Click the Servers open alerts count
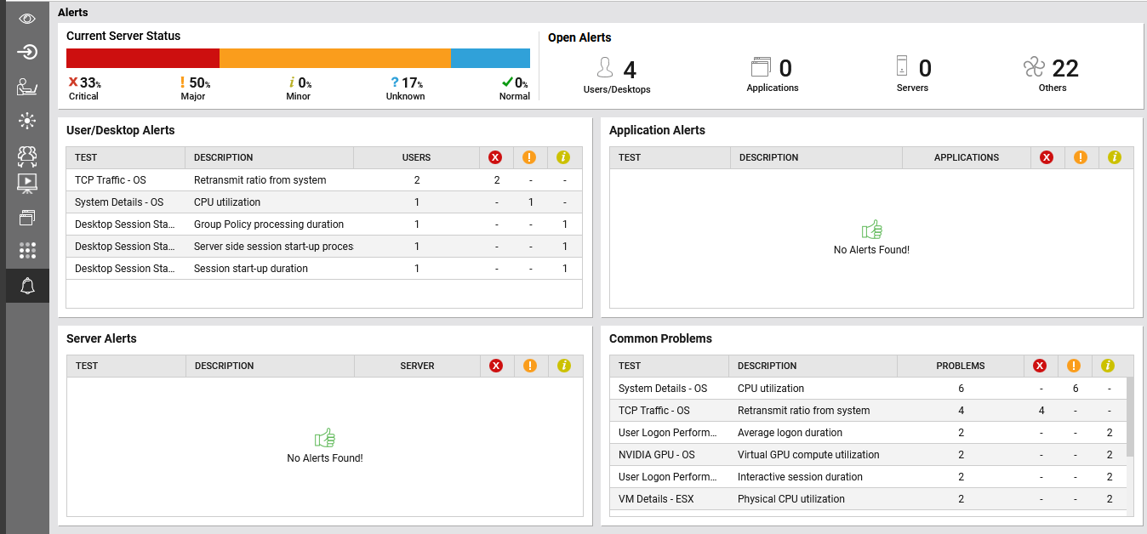This screenshot has height=534, width=1147. [x=925, y=69]
